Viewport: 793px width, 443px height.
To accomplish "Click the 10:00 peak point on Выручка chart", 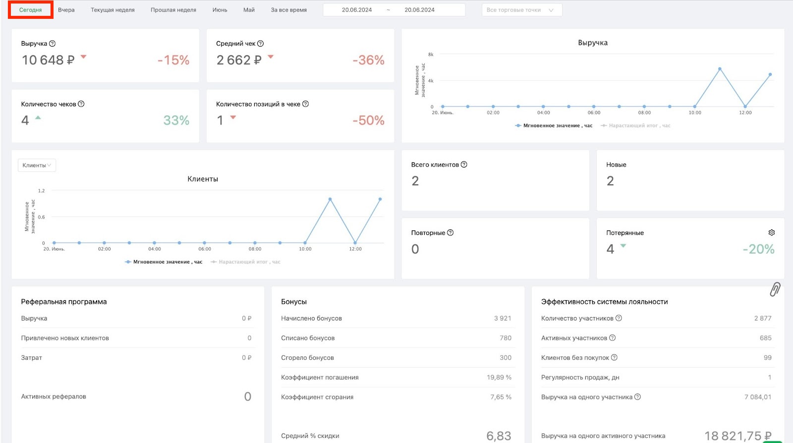I will 720,69.
